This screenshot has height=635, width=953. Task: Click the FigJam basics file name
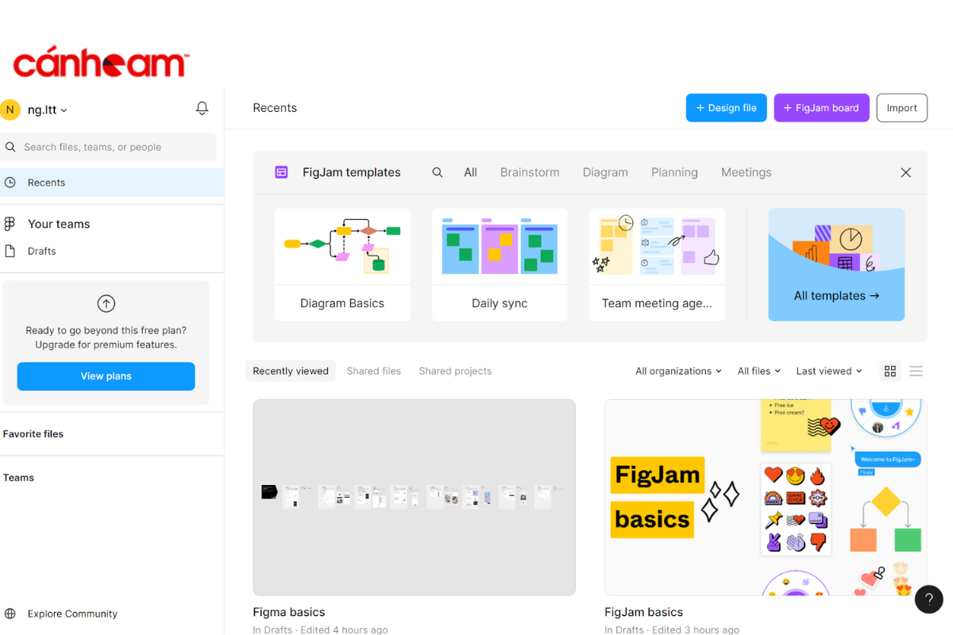[x=643, y=612]
